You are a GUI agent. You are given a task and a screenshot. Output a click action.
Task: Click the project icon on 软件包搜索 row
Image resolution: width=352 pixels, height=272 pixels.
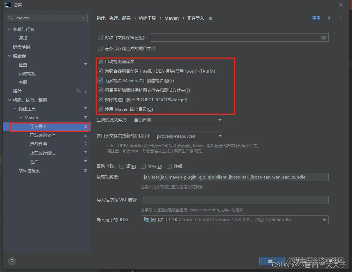85,170
